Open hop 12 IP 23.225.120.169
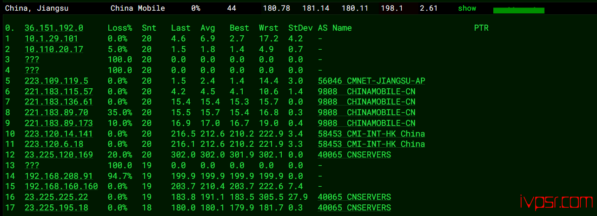This screenshot has height=216, width=597. click(x=59, y=155)
